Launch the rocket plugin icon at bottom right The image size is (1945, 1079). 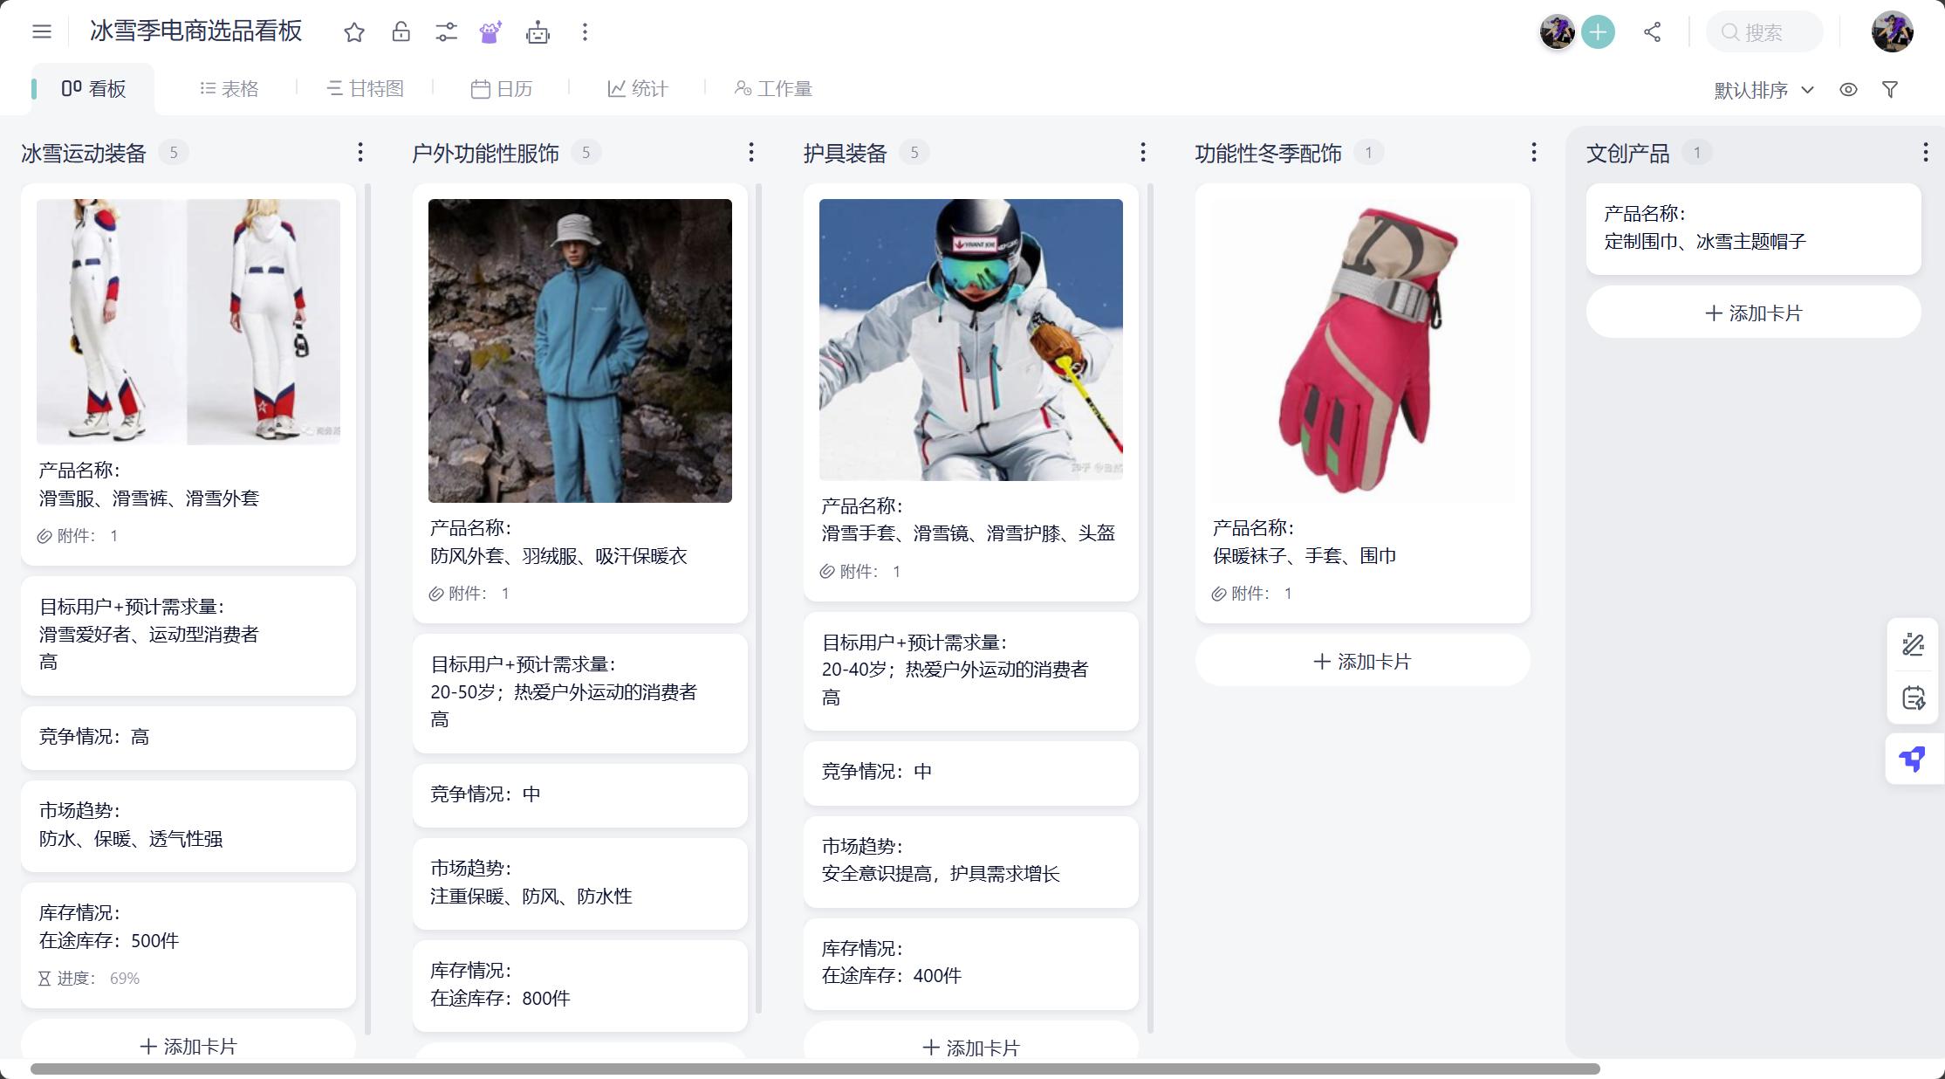click(x=1913, y=759)
